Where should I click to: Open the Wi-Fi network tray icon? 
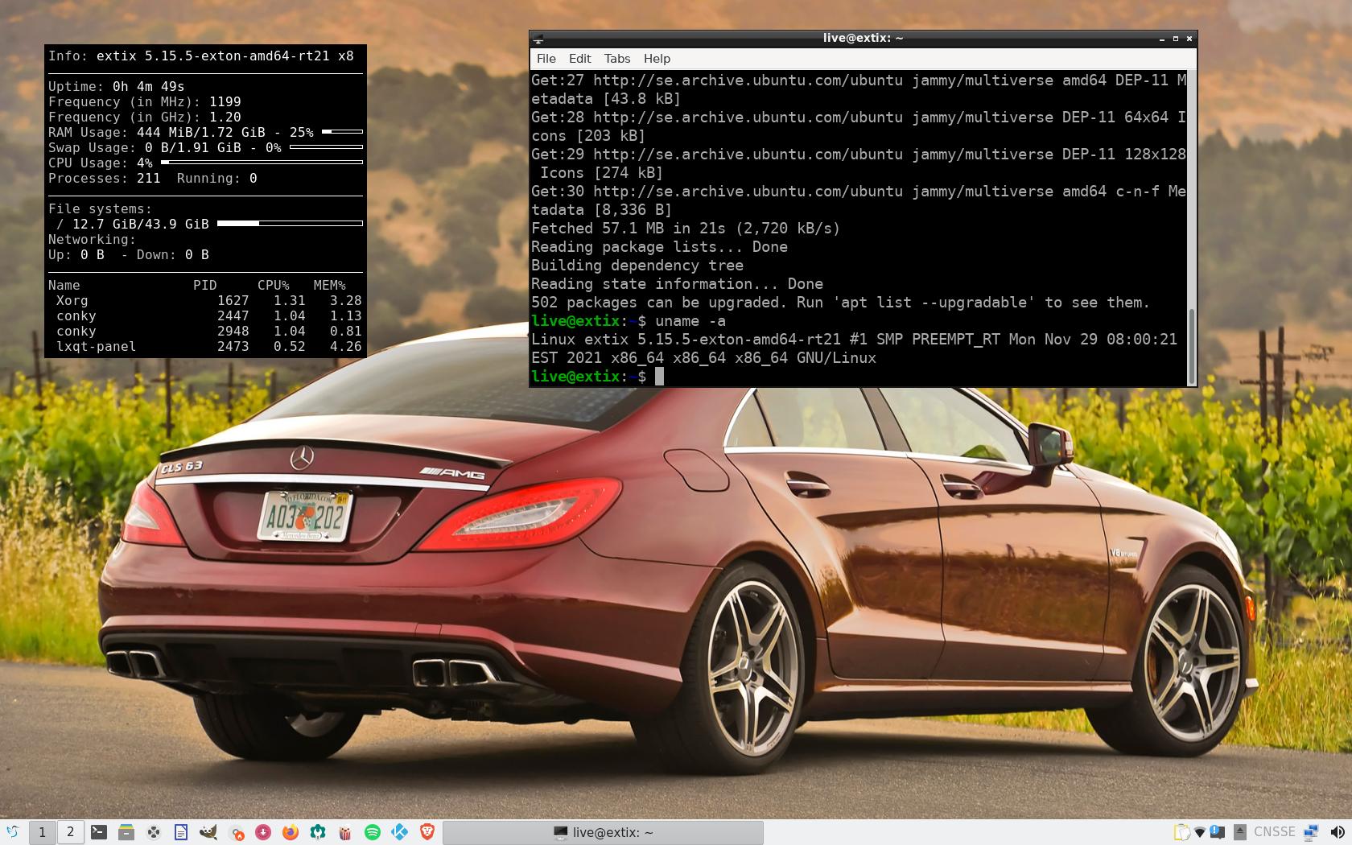(x=1199, y=832)
